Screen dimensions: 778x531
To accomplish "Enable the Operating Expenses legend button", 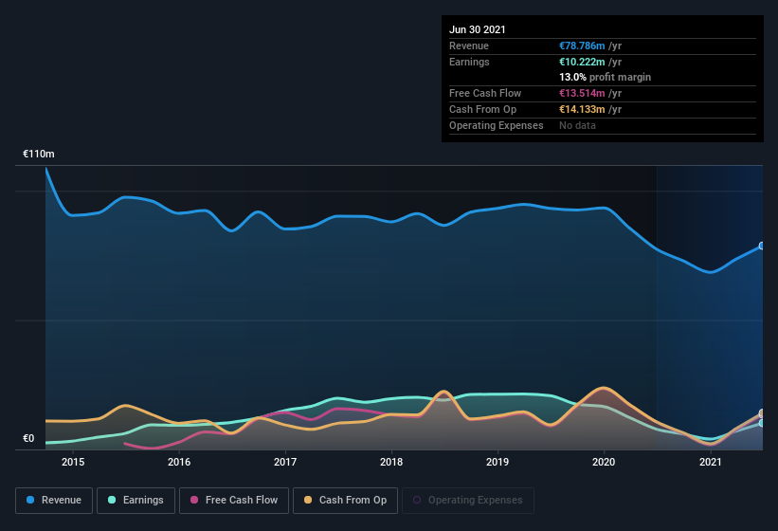I will point(468,501).
